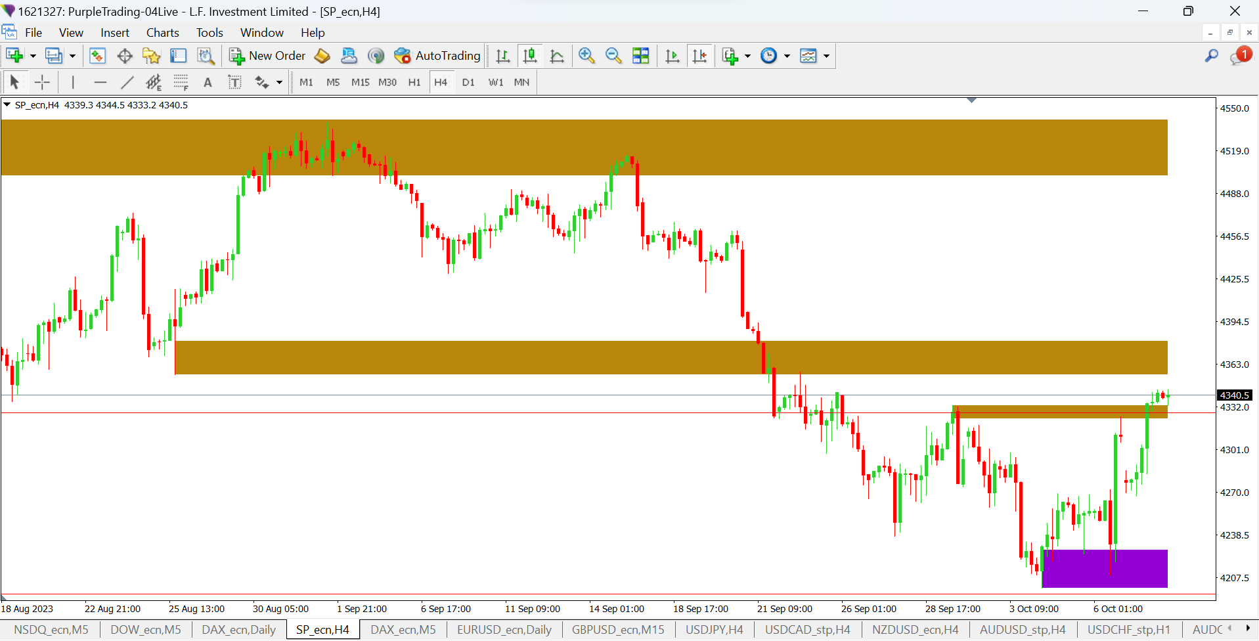Tile chart windows

(x=640, y=56)
